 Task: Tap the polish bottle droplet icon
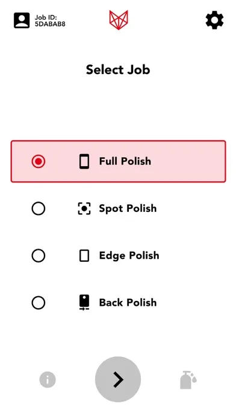coord(188,380)
